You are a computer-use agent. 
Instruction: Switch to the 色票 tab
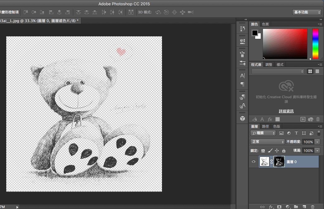pos(265,24)
